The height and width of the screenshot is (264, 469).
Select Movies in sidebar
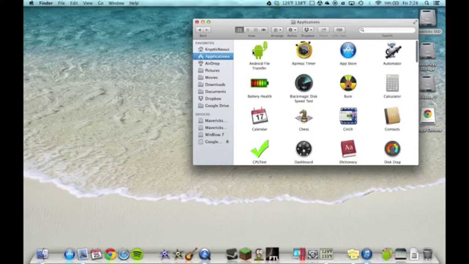tap(213, 77)
